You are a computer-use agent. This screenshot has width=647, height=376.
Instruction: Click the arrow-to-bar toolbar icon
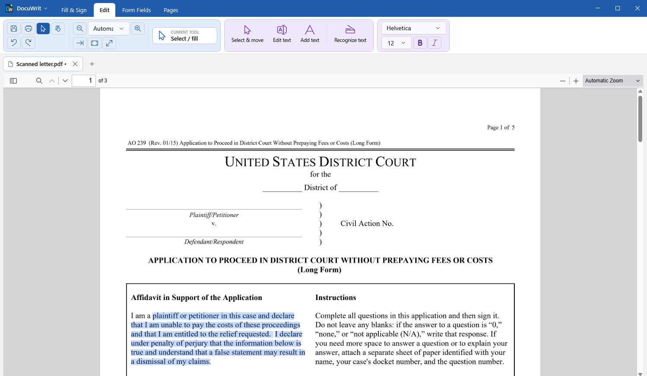(x=80, y=43)
